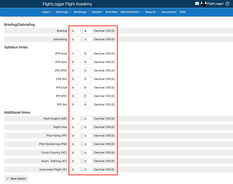This screenshot has width=233, height=184.
Task: Select the Cross Country (XC) hours field
Action: (75, 153)
